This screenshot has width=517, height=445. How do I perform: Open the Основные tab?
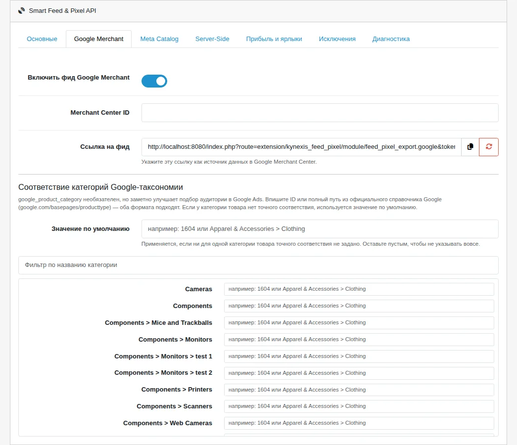point(42,39)
